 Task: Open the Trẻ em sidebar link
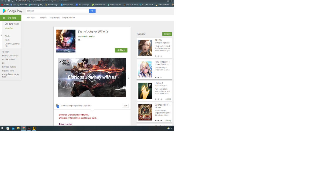(x=7, y=40)
